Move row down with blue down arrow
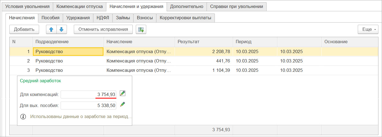Screen dimensions: 382x137 pyautogui.click(x=62, y=29)
